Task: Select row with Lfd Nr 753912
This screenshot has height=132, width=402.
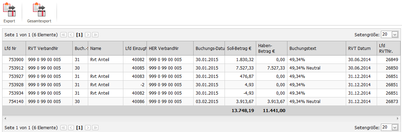Action: [201, 68]
